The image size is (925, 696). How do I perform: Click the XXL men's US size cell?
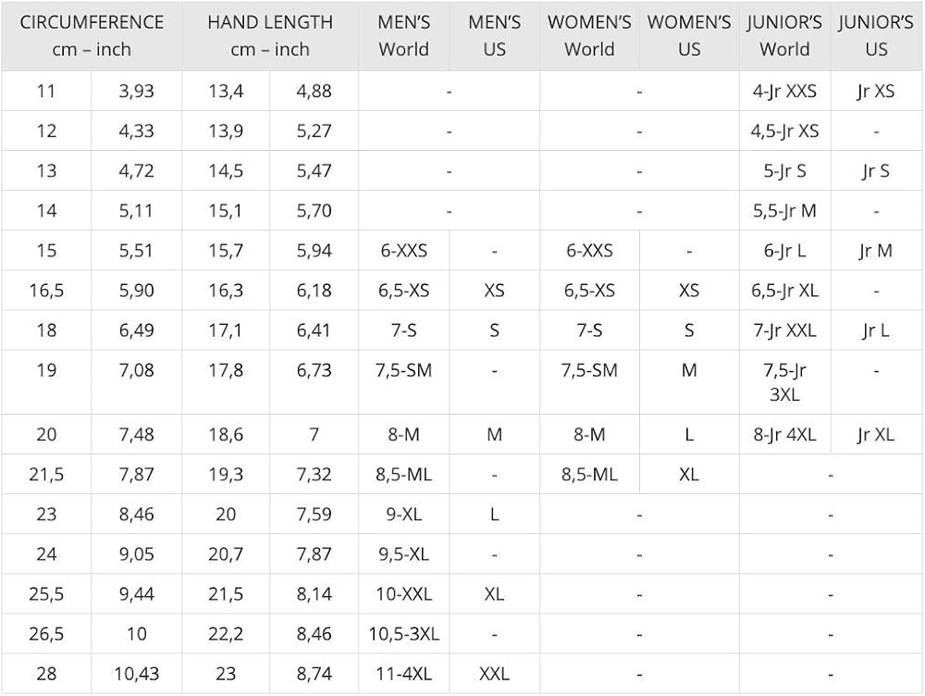click(x=494, y=675)
